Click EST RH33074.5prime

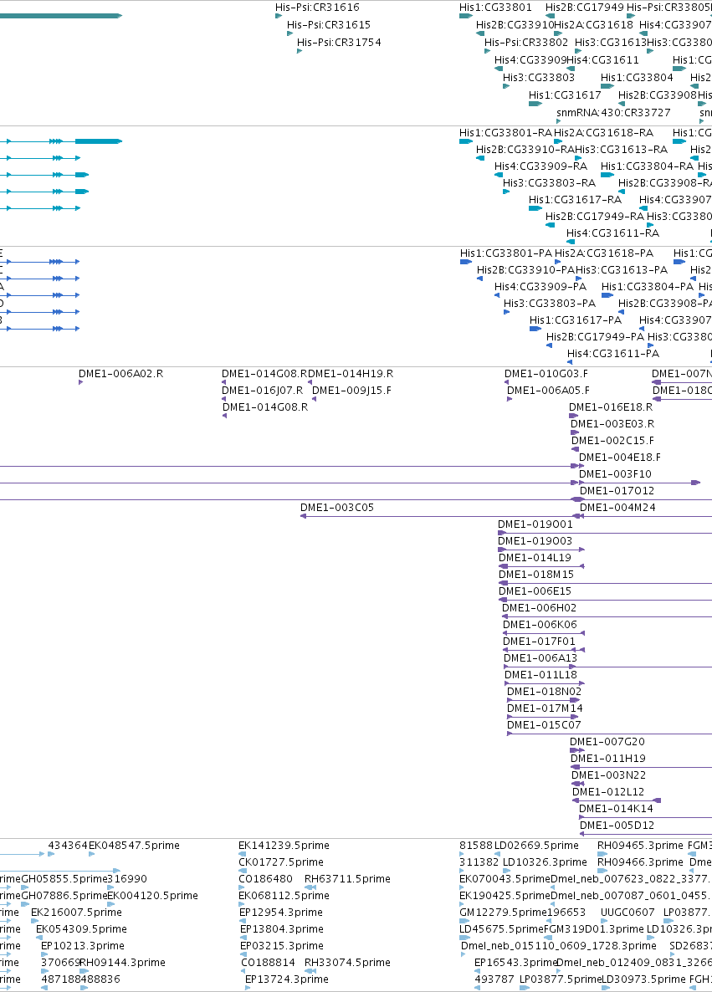point(347,963)
